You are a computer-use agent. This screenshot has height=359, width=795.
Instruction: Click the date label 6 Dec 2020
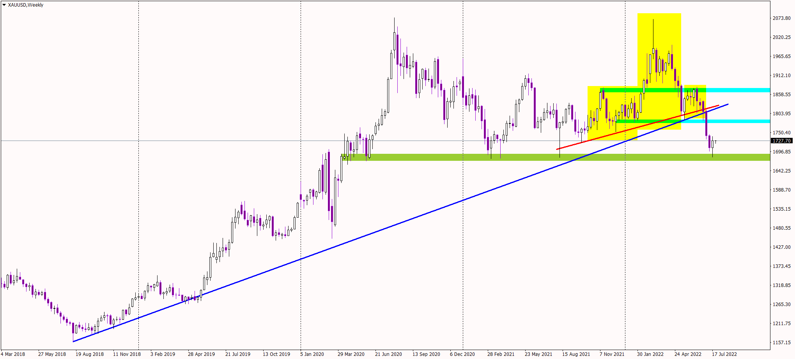[x=462, y=354]
